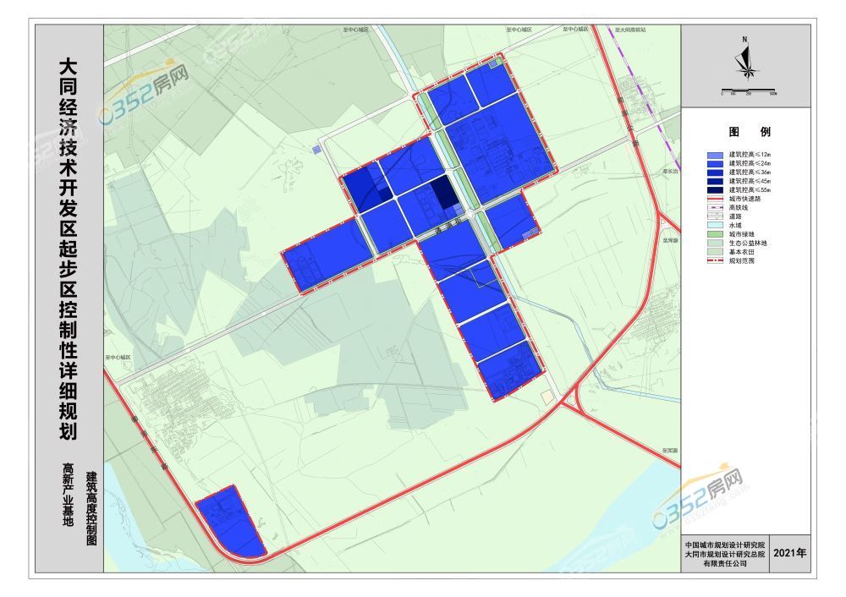The height and width of the screenshot is (597, 846).
Task: Click the map scale bar
Action: click(x=748, y=90)
